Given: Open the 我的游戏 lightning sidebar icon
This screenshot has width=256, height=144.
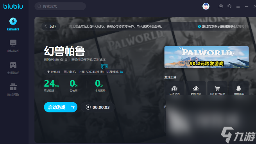Looking at the screenshot, I should click(13, 21).
